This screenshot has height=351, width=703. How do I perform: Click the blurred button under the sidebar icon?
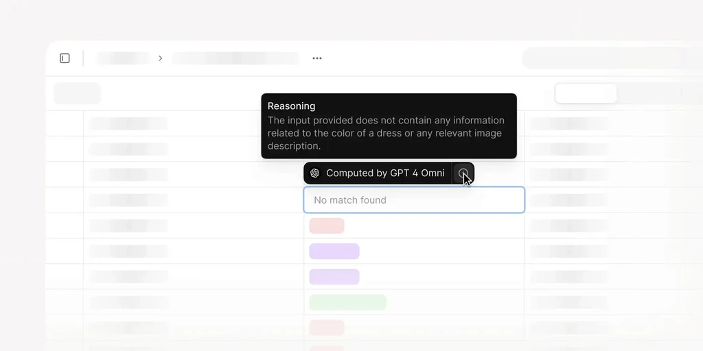pyautogui.click(x=78, y=93)
